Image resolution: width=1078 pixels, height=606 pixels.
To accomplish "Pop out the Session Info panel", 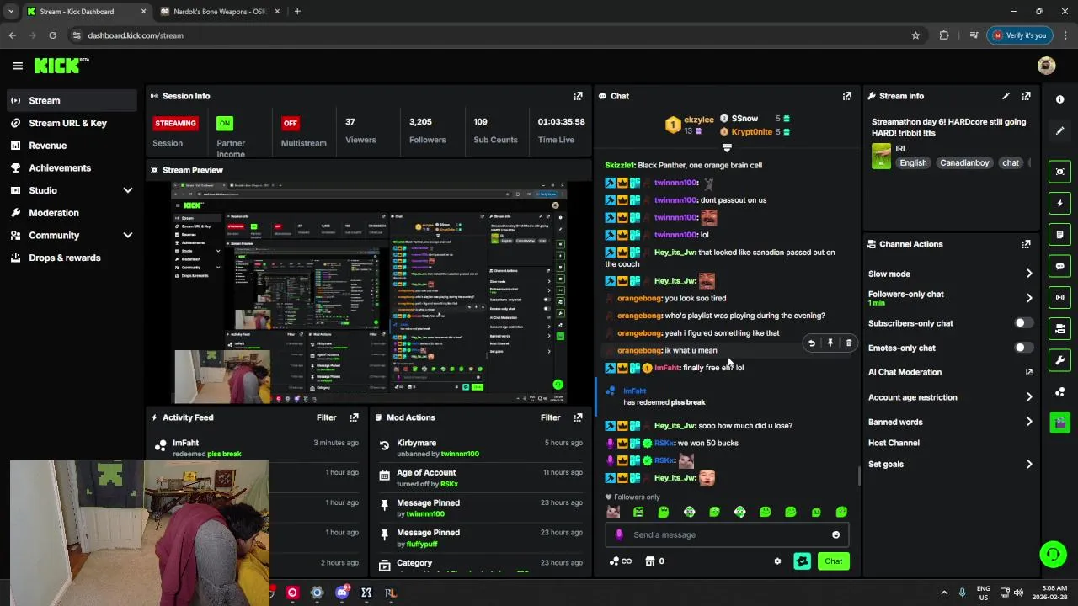I will (x=578, y=96).
